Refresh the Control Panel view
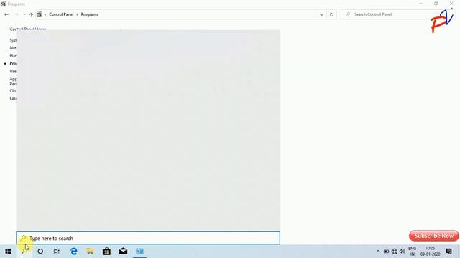The image size is (460, 258). click(x=331, y=14)
